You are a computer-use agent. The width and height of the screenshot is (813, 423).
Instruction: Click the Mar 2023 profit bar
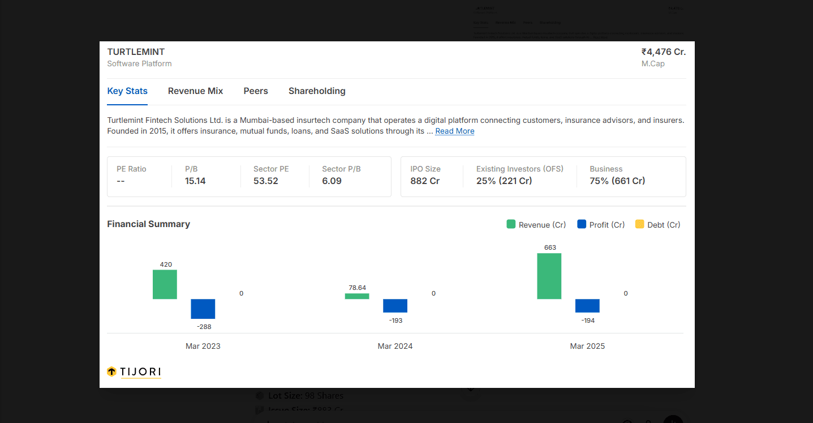click(203, 309)
